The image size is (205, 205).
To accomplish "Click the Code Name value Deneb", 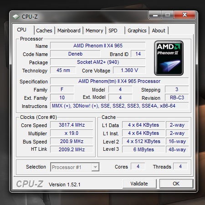I will (x=75, y=54).
